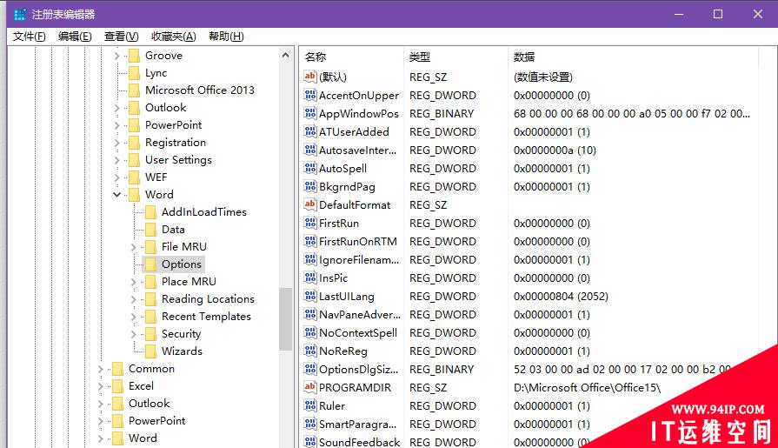
Task: Expand the Outlook key under Microsoft Office 2013
Action: tap(117, 108)
